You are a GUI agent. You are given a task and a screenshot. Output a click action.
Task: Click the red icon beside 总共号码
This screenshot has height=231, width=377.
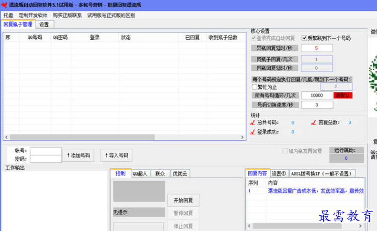pos(253,123)
